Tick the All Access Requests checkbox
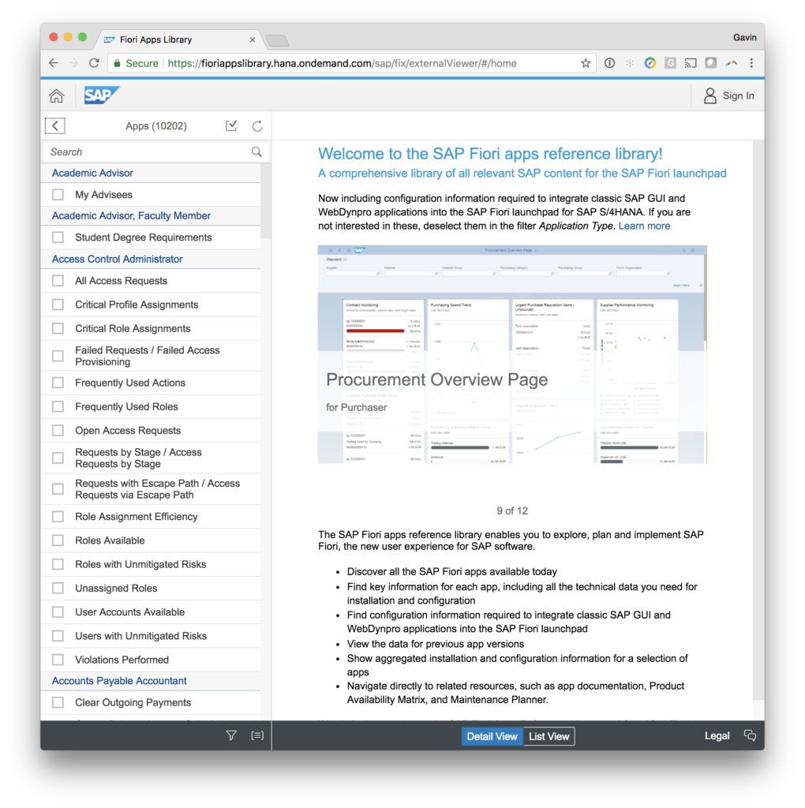Screen dimensions: 805x808 pos(58,281)
